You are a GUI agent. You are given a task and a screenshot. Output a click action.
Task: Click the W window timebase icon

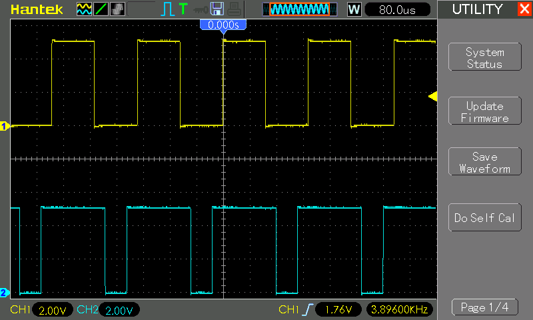pos(354,9)
